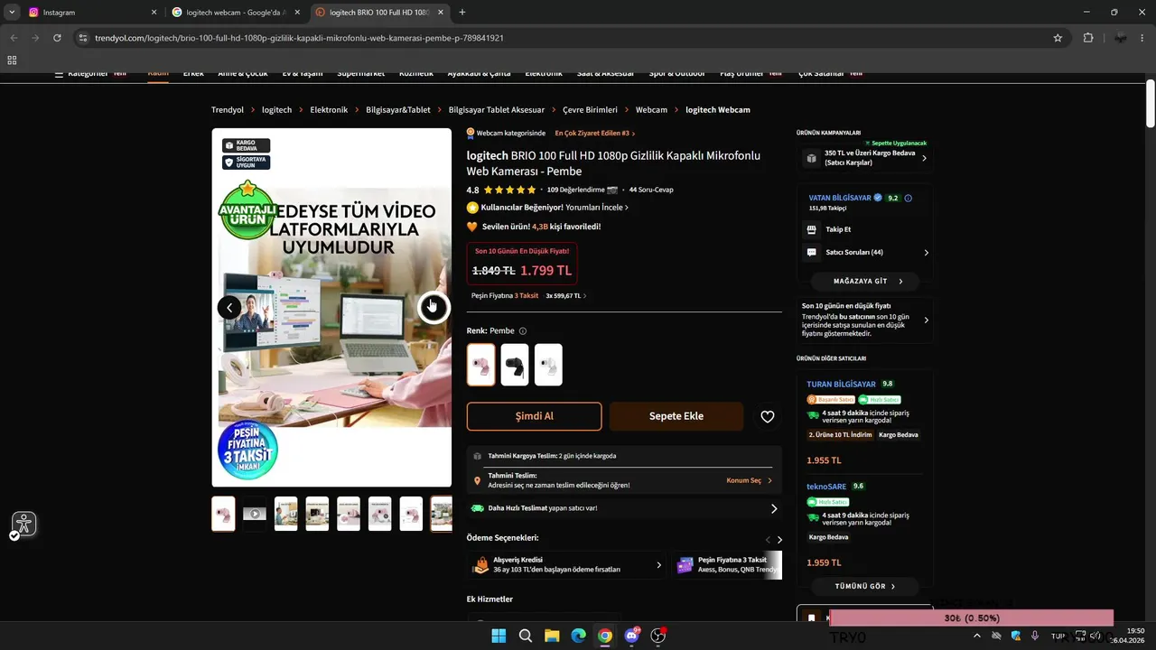Open File Explorer from taskbar
Screen dimensions: 1156x650
click(552, 636)
